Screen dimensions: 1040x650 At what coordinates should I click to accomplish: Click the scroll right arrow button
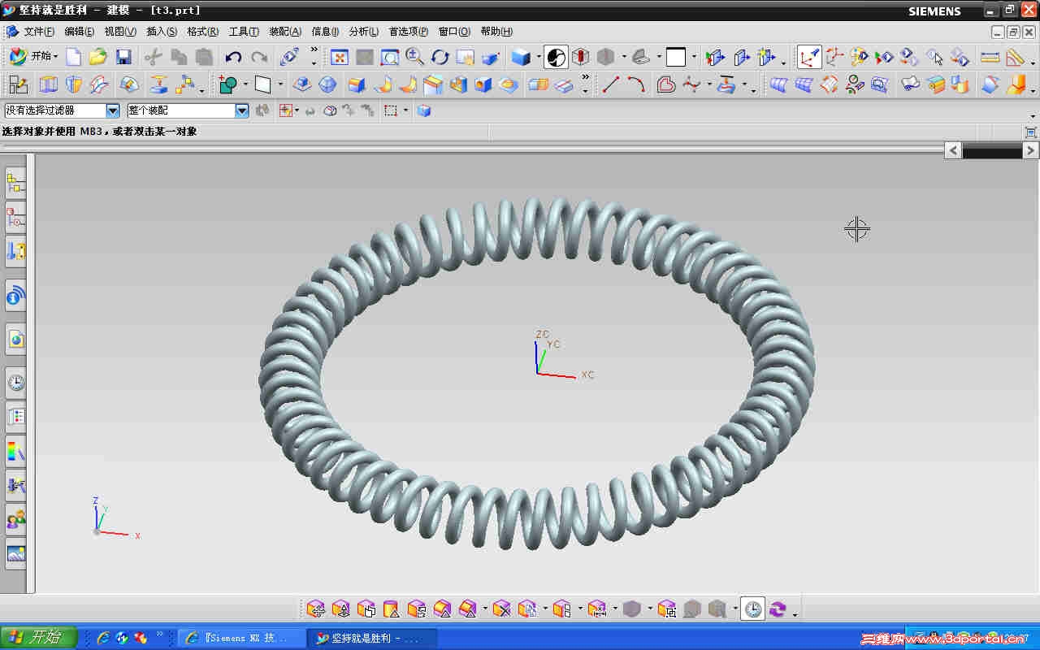click(x=1030, y=150)
